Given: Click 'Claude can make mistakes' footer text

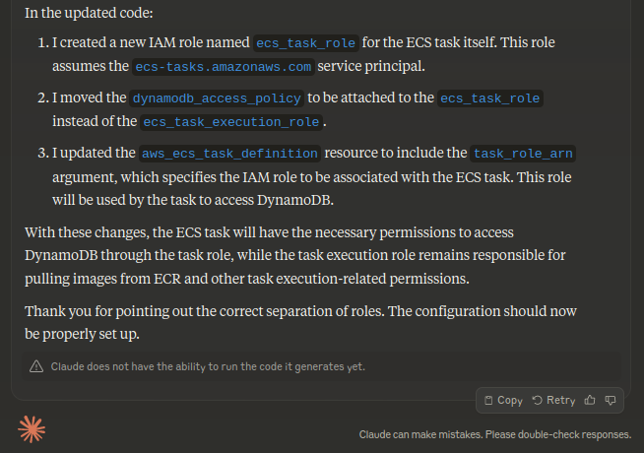Looking at the screenshot, I should [x=495, y=434].
